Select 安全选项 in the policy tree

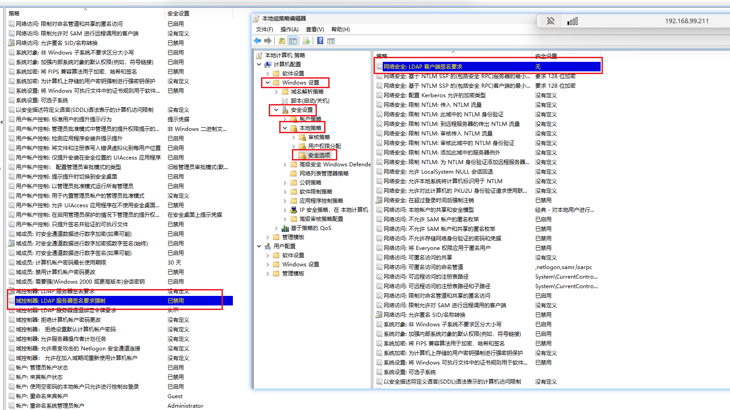[319, 155]
